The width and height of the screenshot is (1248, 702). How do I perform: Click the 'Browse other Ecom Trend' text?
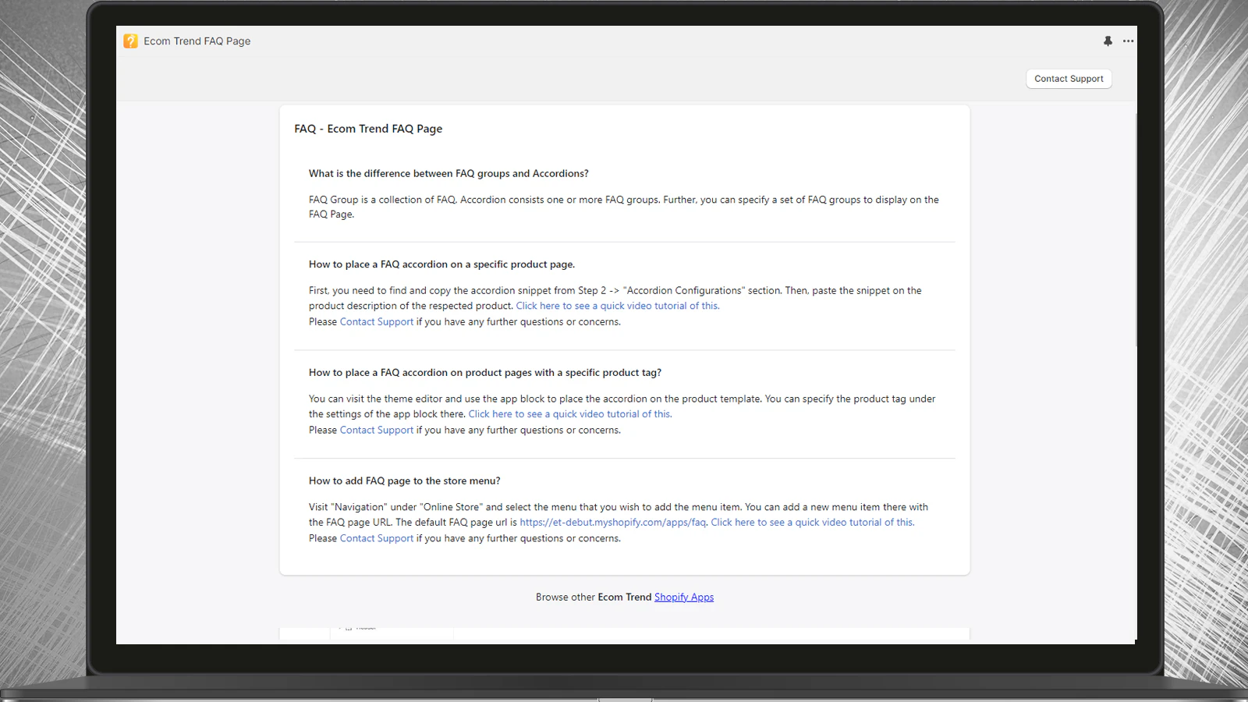point(594,597)
